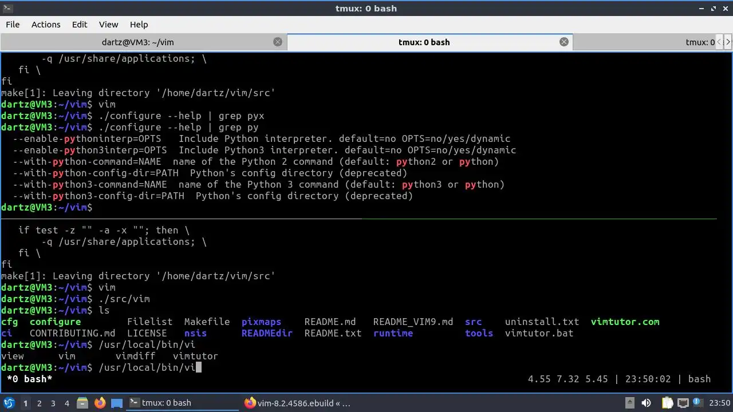Image resolution: width=733 pixels, height=412 pixels.
Task: Close the tmux terminal window
Action: pos(725,8)
